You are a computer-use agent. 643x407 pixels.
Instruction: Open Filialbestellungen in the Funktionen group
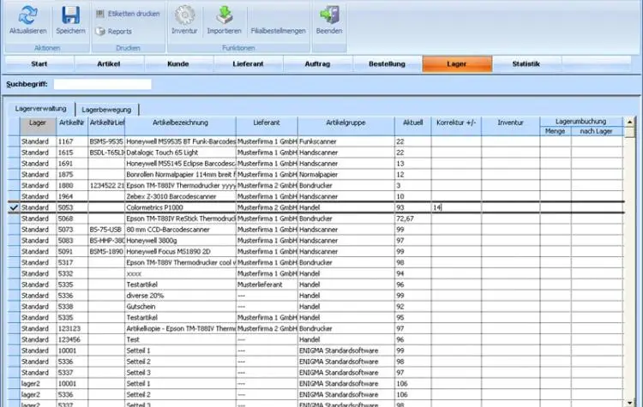click(x=278, y=31)
